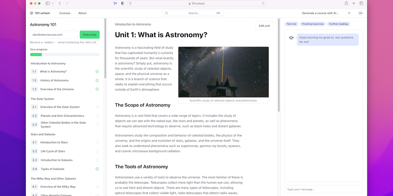Toggle completion check for Types of Galaxies

97,169
